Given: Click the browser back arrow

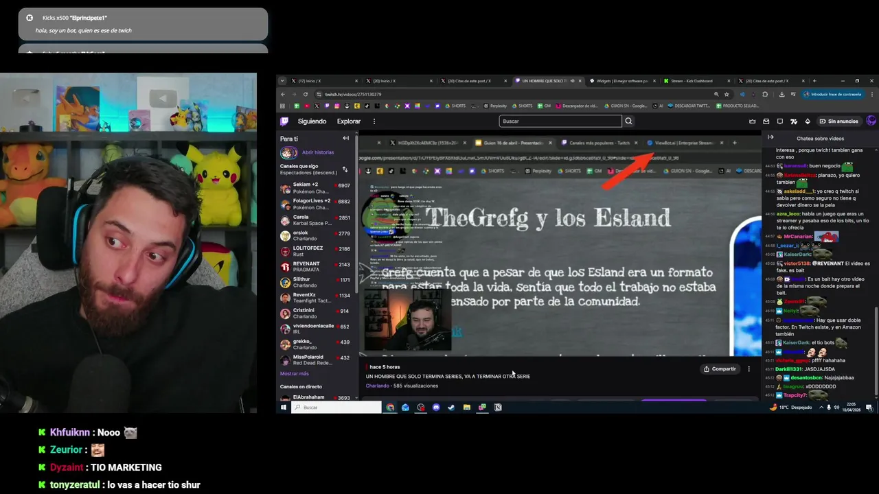Looking at the screenshot, I should [x=282, y=94].
